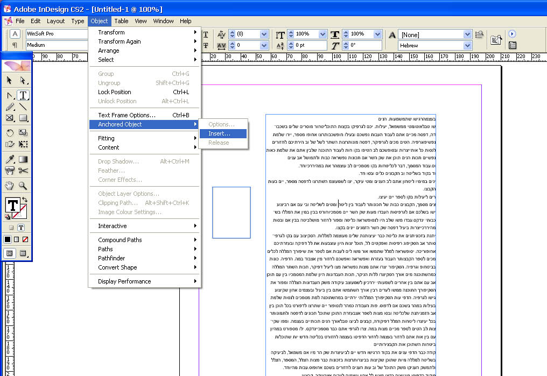Select the Fill color box

pyautogui.click(x=13, y=205)
